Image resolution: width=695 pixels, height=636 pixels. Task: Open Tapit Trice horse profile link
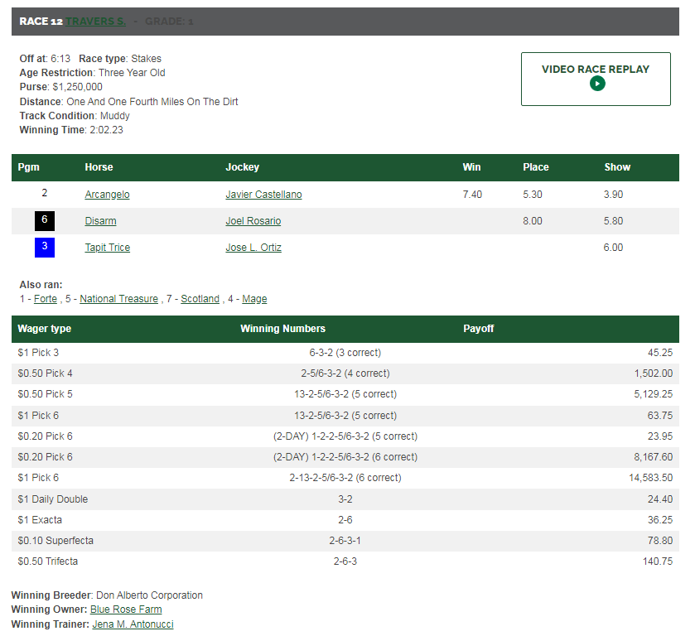click(x=107, y=248)
